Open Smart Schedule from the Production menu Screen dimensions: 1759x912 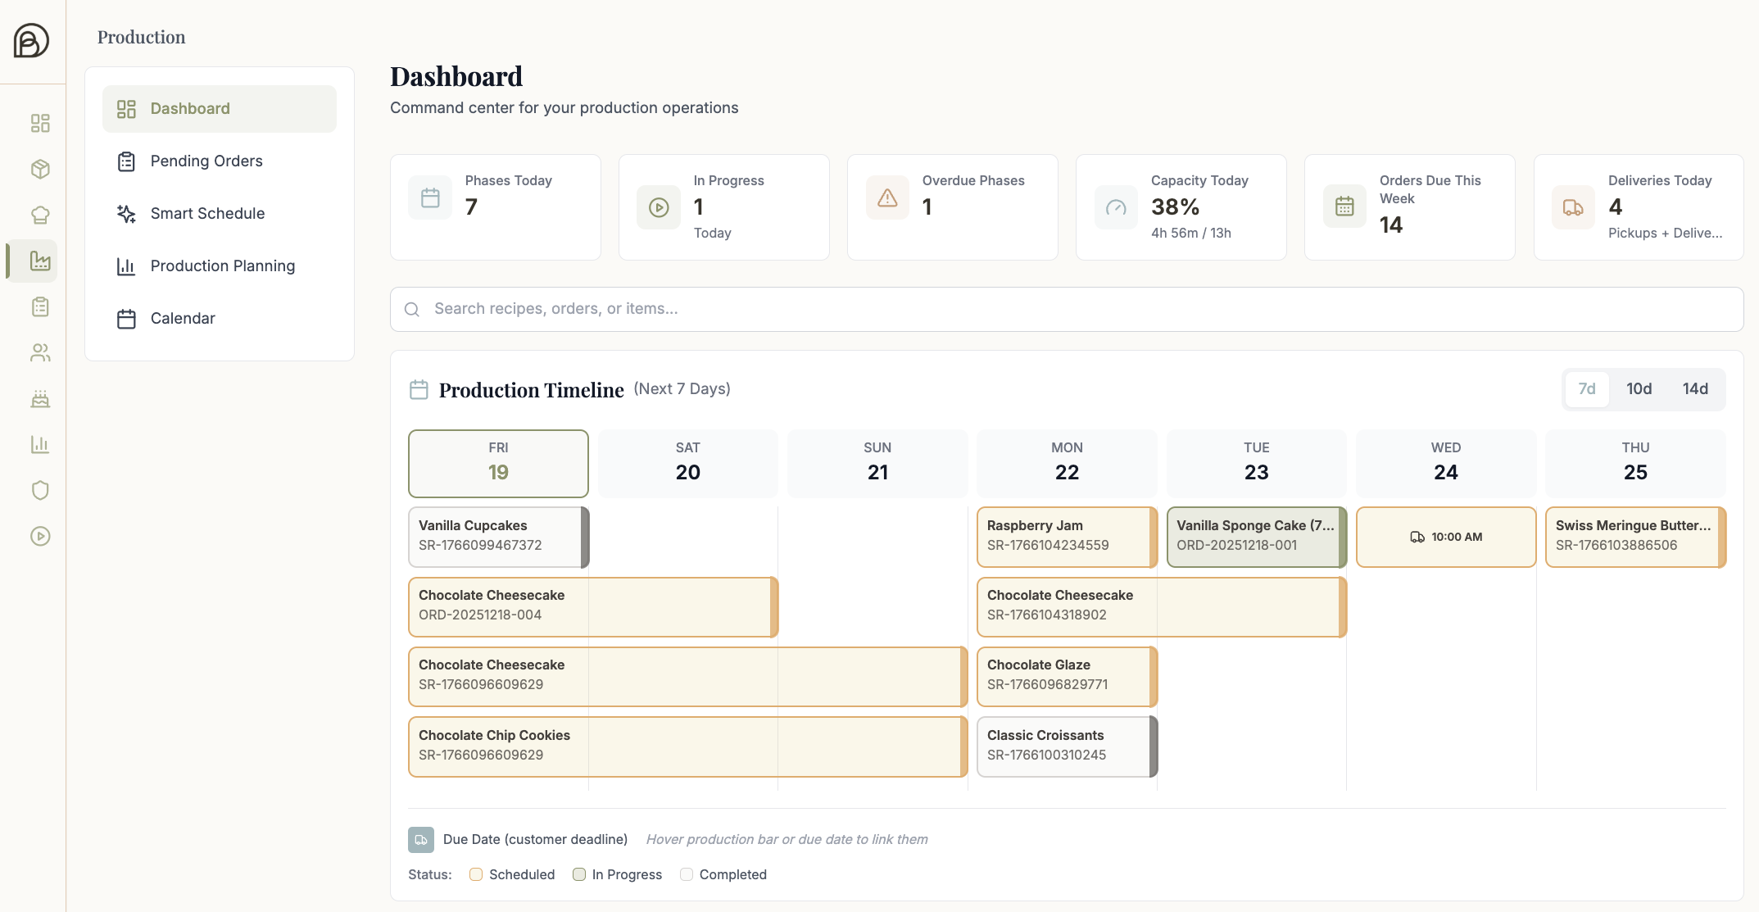coord(207,213)
